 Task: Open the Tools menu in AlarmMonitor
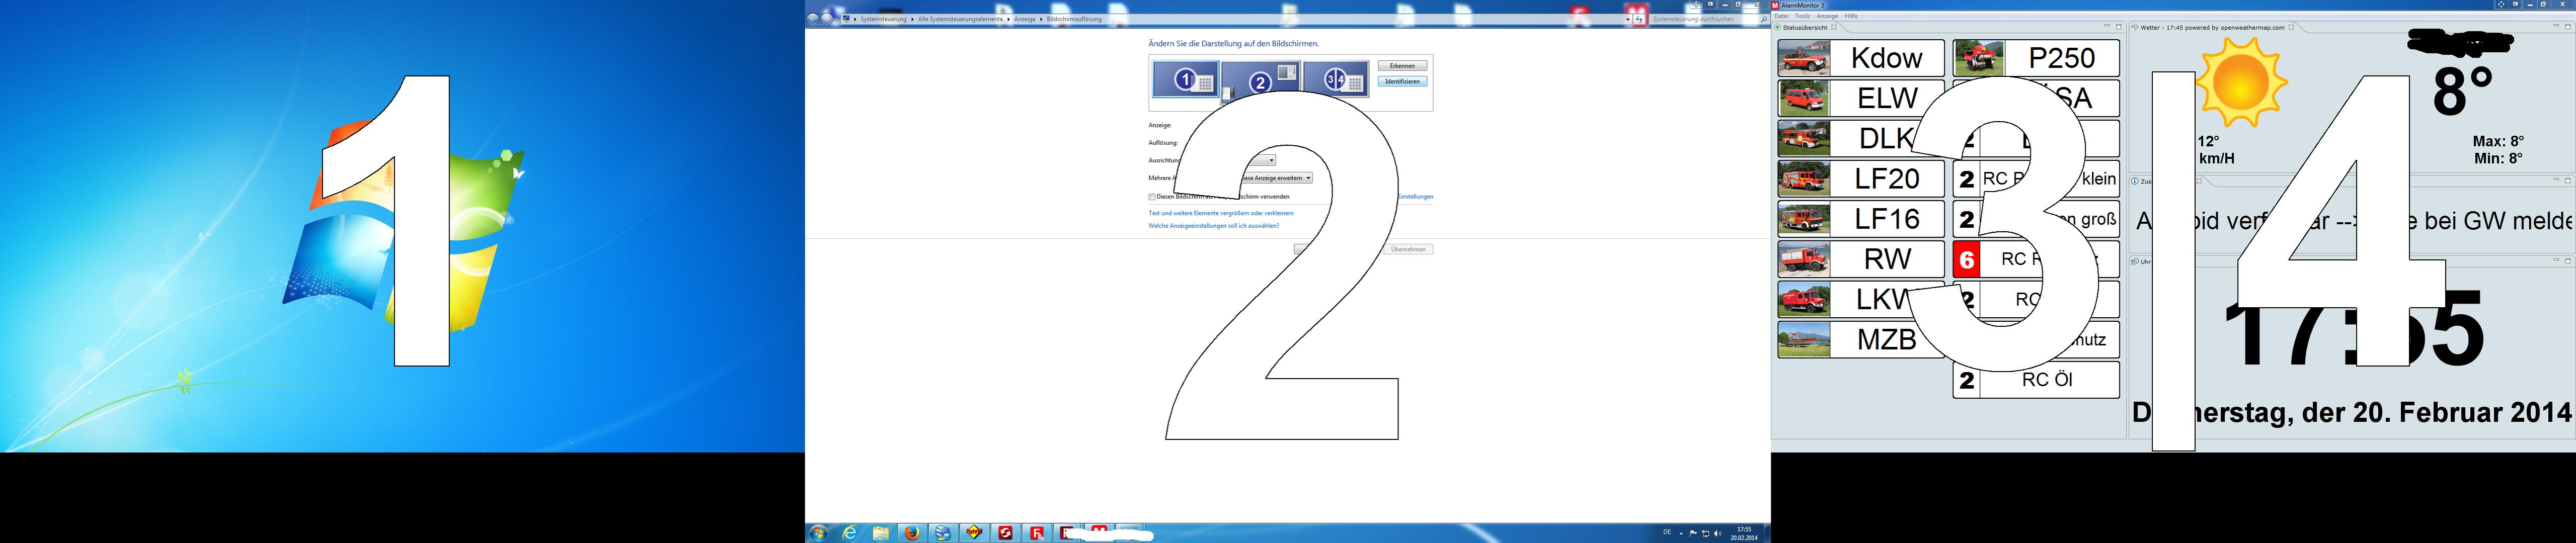(1802, 16)
